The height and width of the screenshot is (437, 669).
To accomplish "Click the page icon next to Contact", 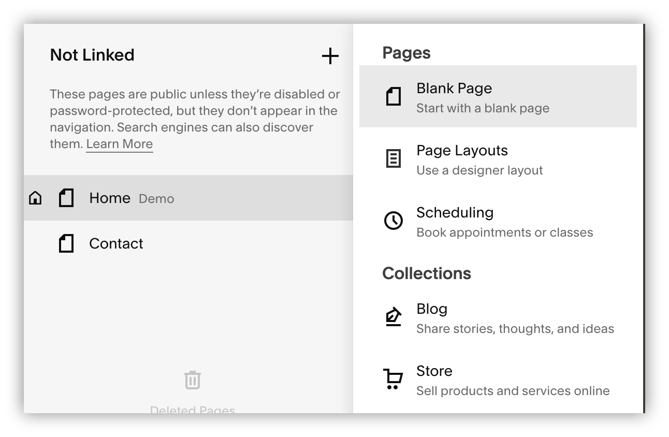I will pos(66,243).
